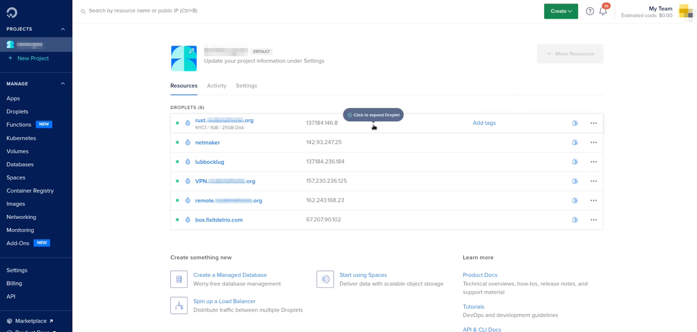This screenshot has height=332, width=697.
Task: Open Kubernetes in the sidebar
Action: tap(21, 138)
